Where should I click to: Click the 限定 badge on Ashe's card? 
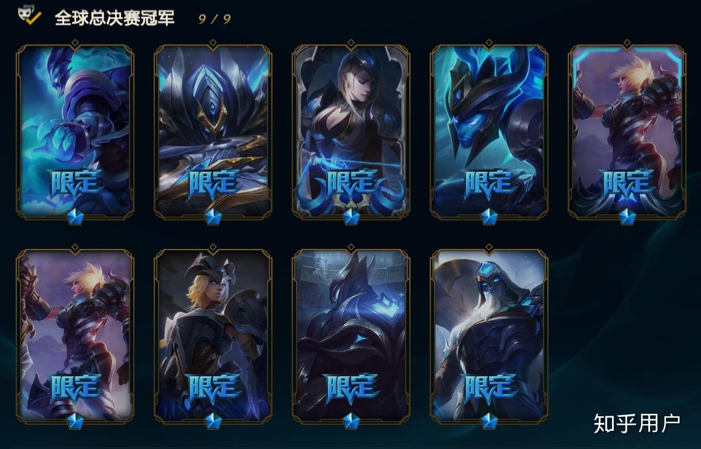351,184
